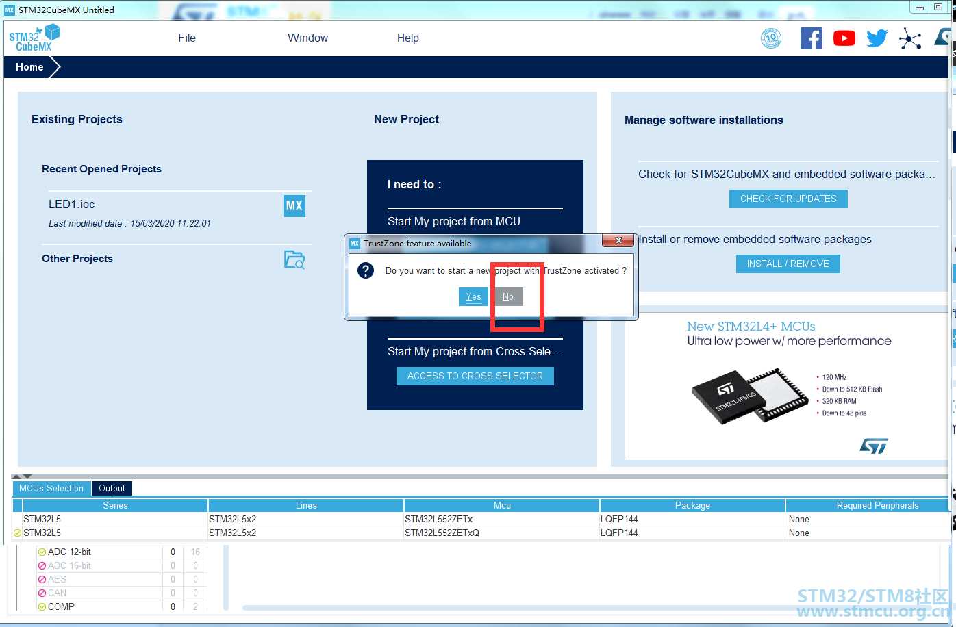The image size is (956, 627).
Task: Sort table by the Package column header
Action: (692, 505)
